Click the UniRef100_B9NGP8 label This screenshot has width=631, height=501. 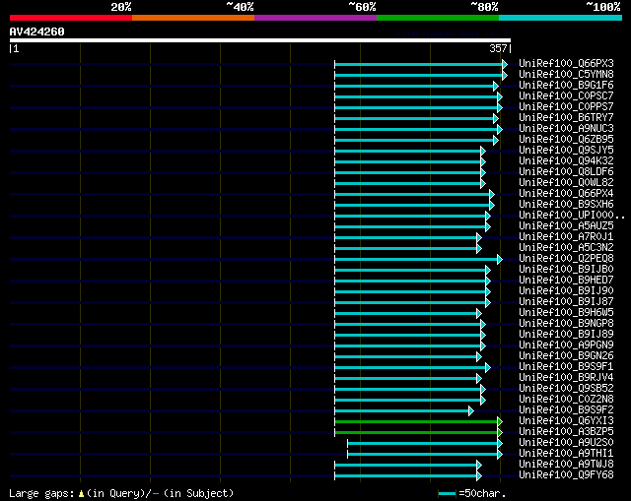566,324
